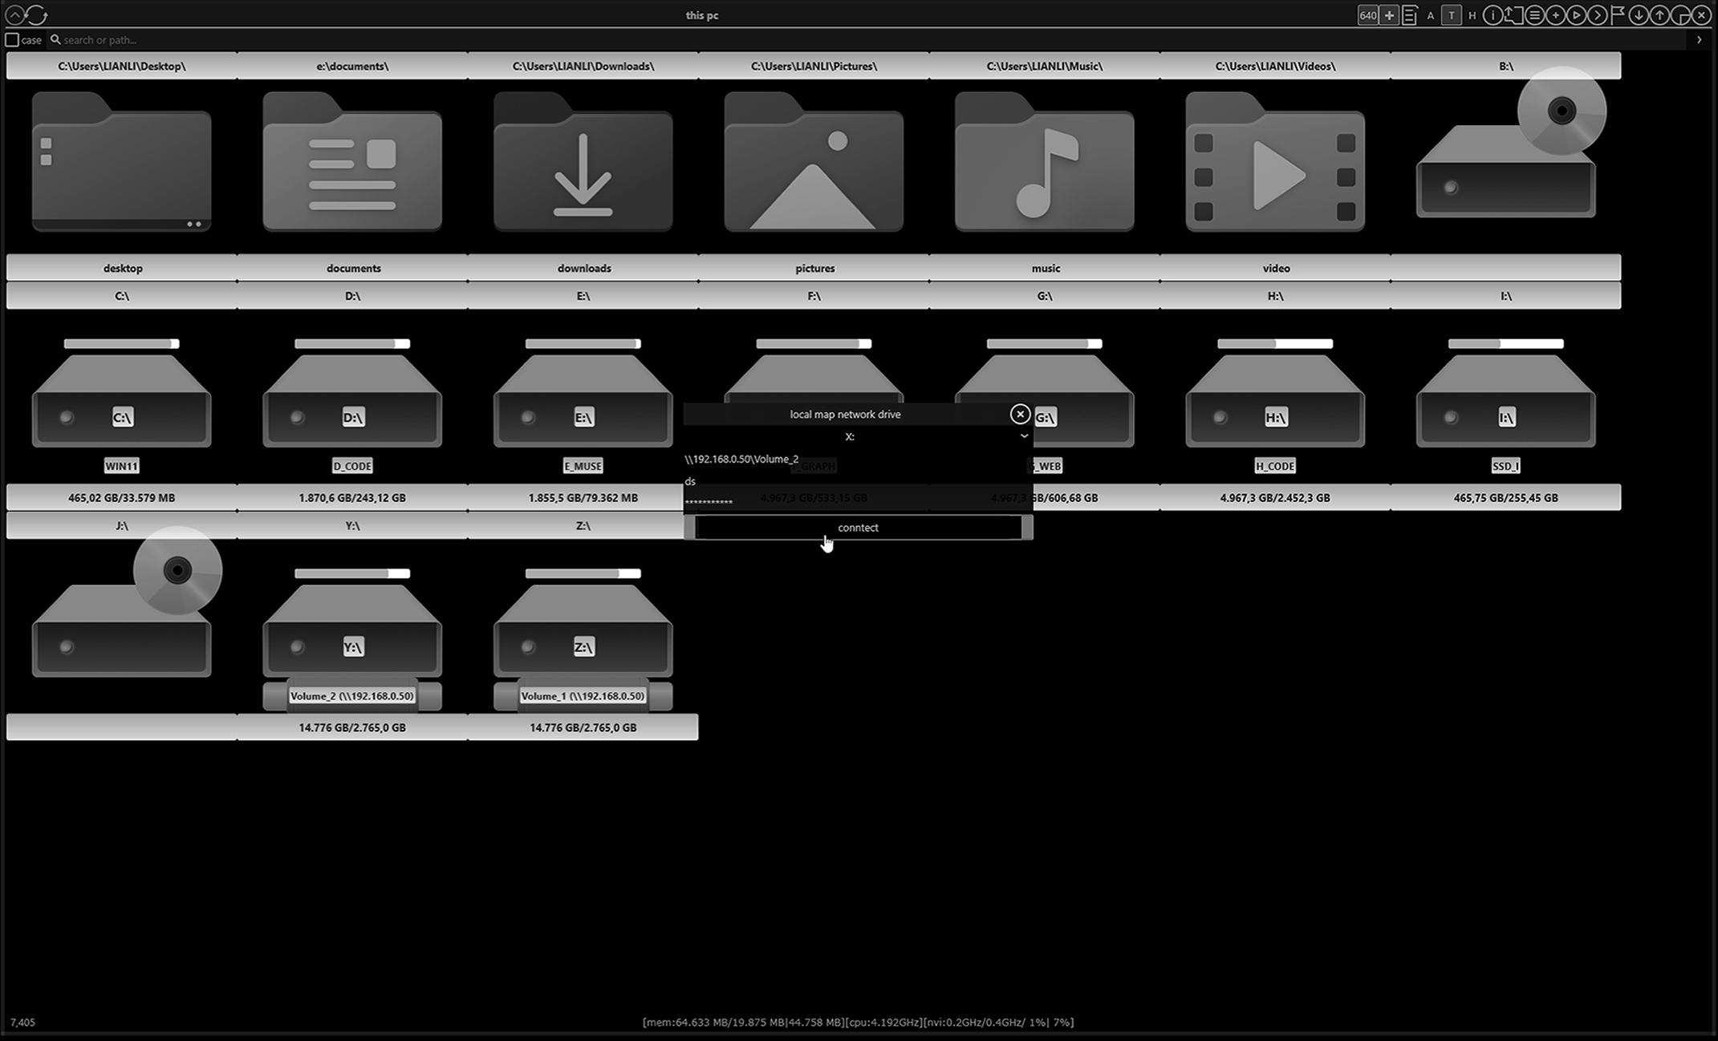Click the info circle toolbar icon
Screen dimensions: 1718x1041
(1492, 15)
